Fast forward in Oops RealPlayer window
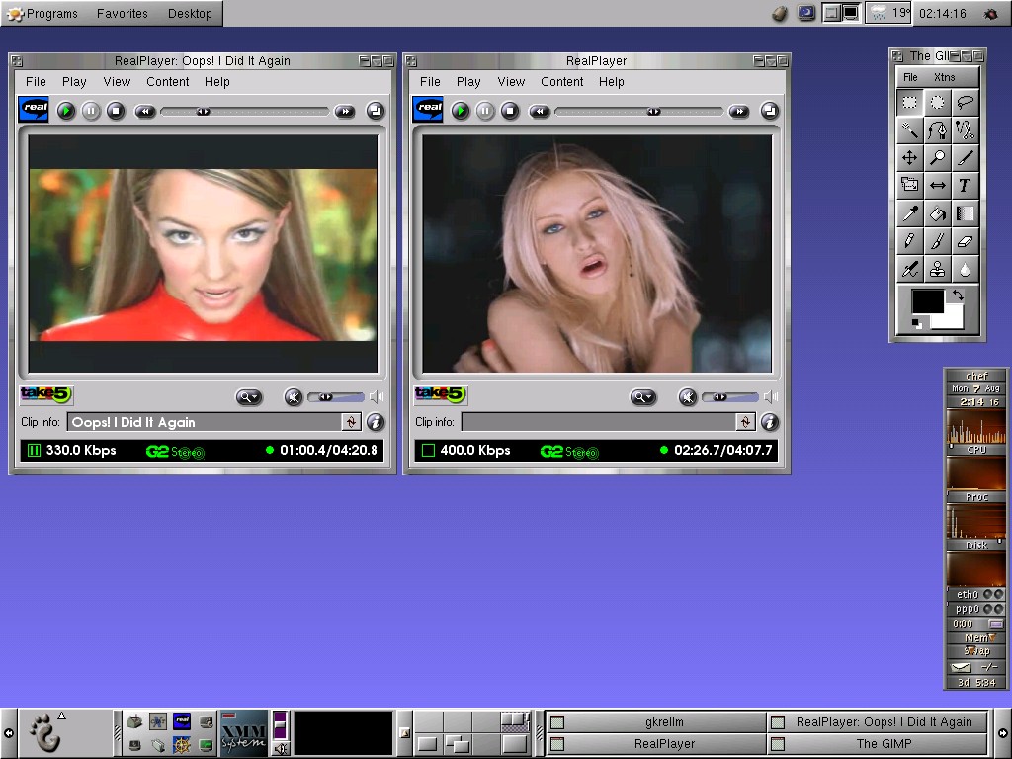 (x=345, y=111)
